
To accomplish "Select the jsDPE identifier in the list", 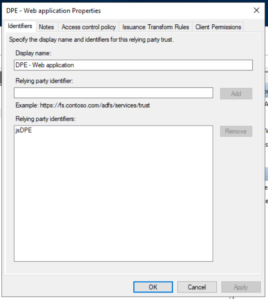I will pos(23,131).
